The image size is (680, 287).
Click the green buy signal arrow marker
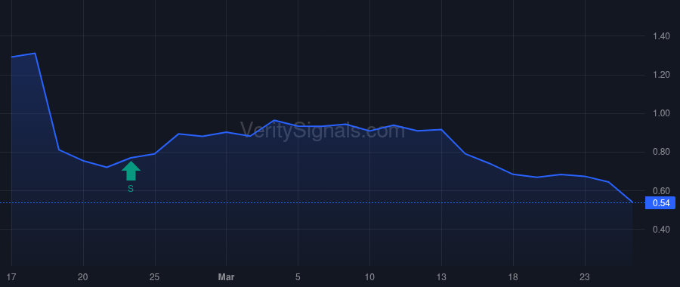131,171
